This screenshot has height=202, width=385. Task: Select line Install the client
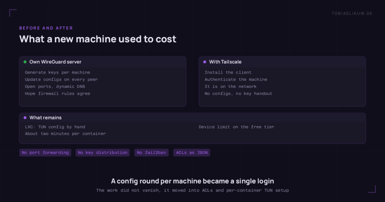[x=228, y=72]
